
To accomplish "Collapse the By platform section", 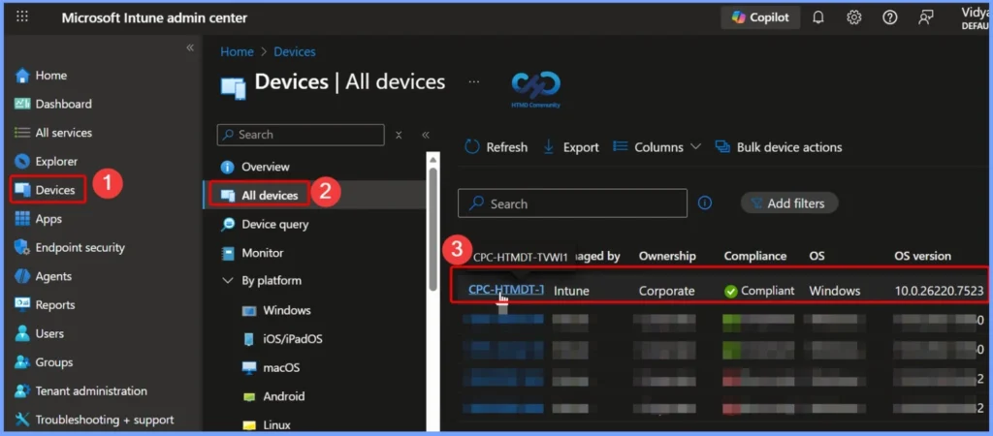I will pos(228,280).
